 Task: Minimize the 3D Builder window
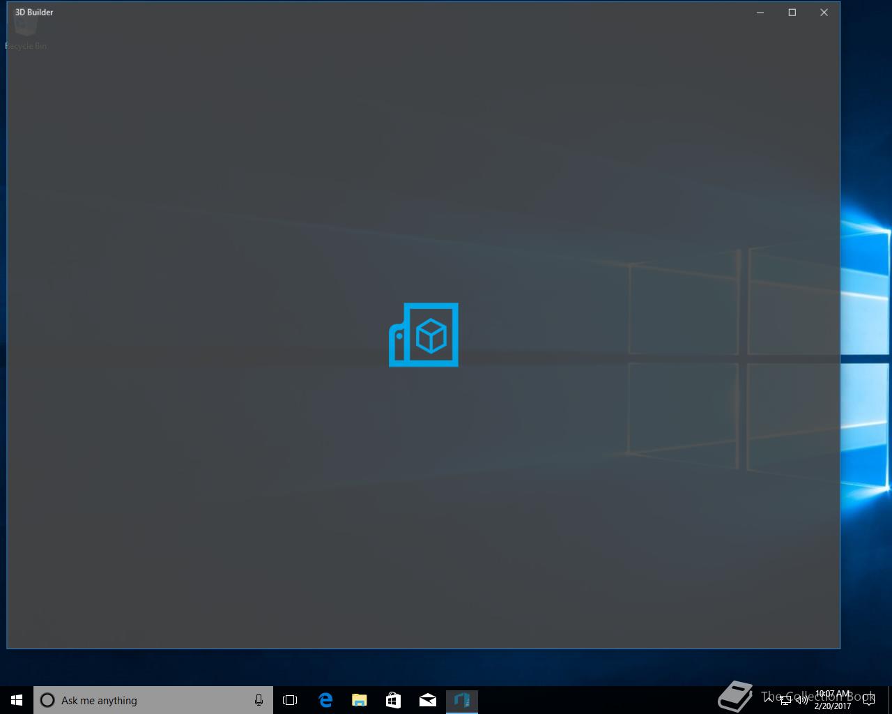pyautogui.click(x=760, y=12)
